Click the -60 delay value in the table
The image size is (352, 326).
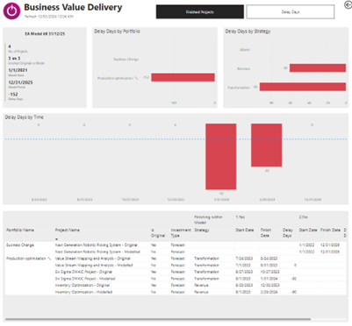point(294,292)
